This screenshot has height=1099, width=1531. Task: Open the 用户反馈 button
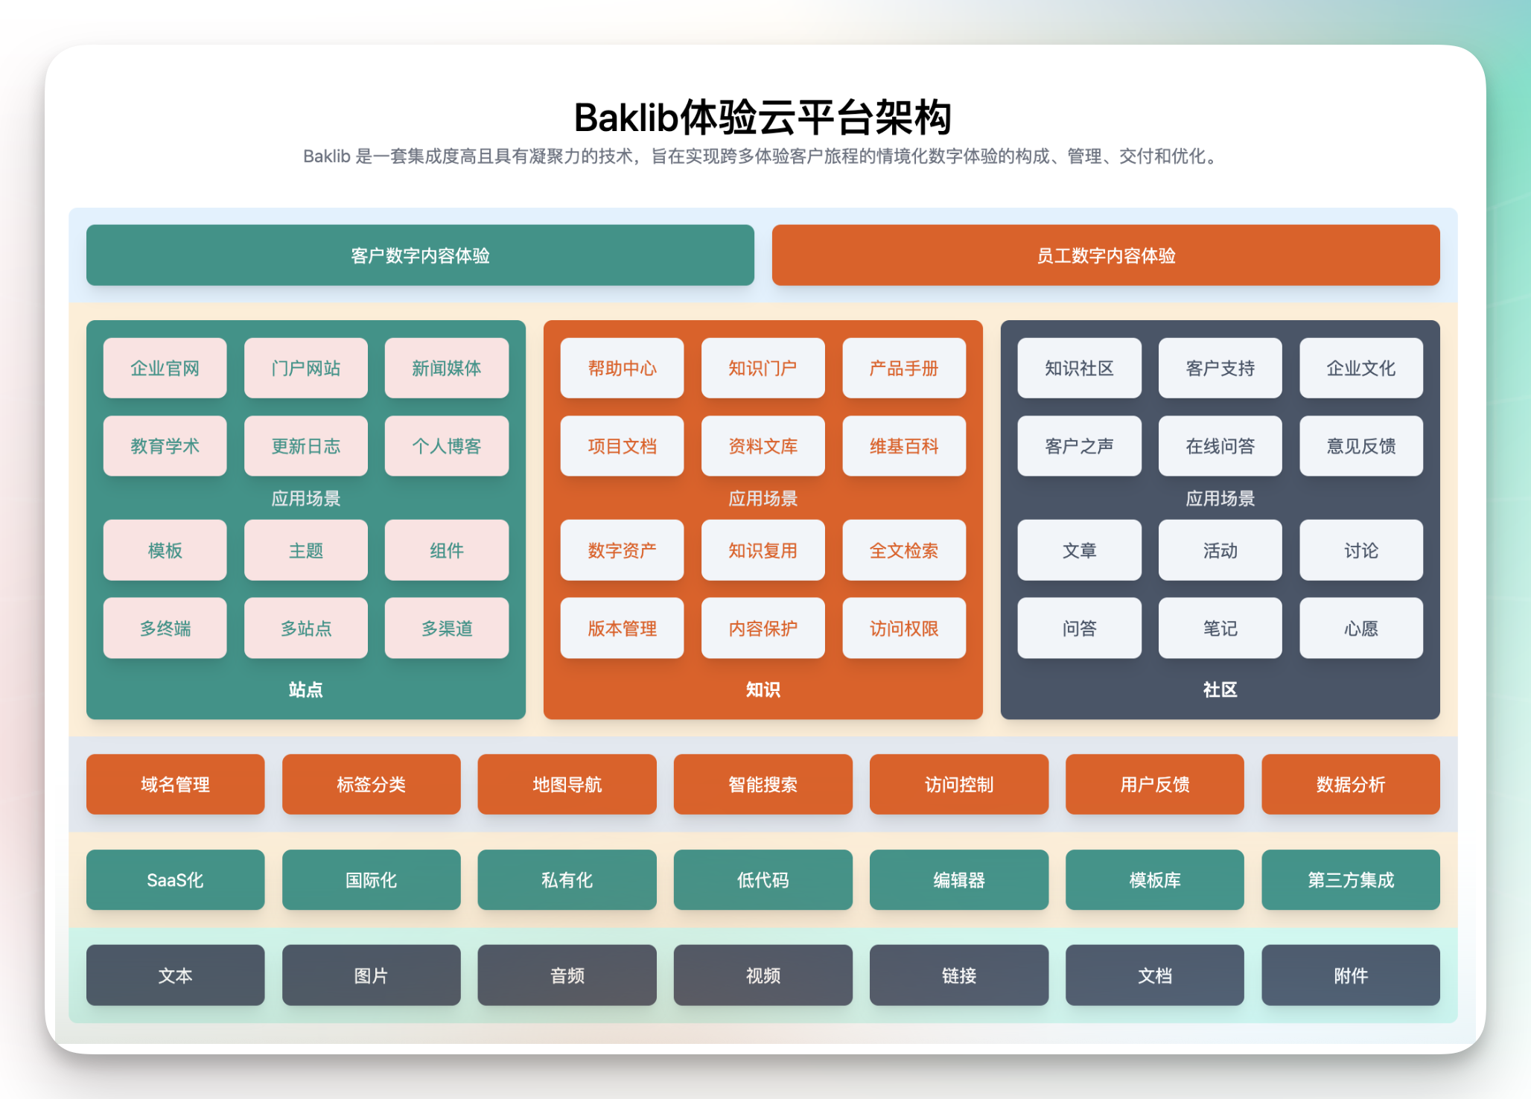[x=1155, y=784]
